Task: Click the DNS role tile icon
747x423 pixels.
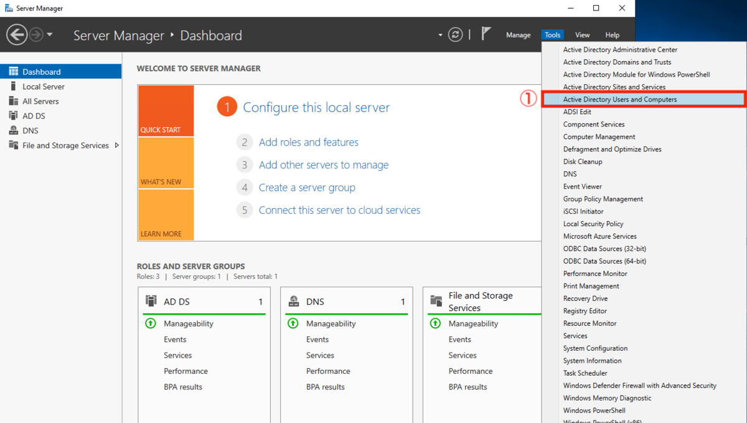Action: point(293,301)
